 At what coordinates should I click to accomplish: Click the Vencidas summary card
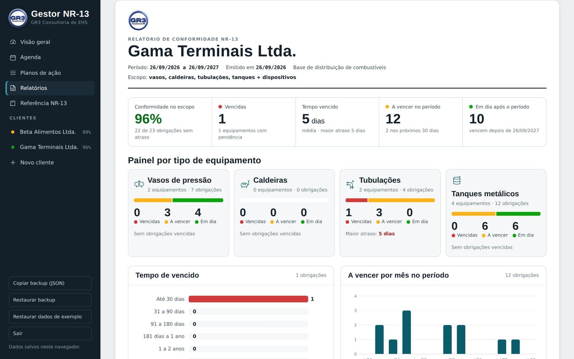[253, 122]
